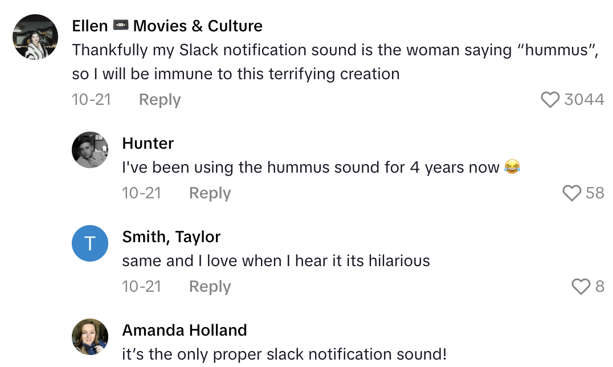This screenshot has width=613, height=367.
Task: Tap the heart on Hunter's reply
Action: 571,194
